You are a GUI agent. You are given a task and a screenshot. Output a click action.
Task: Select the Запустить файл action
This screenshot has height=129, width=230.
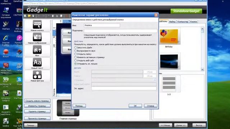coord(83,48)
